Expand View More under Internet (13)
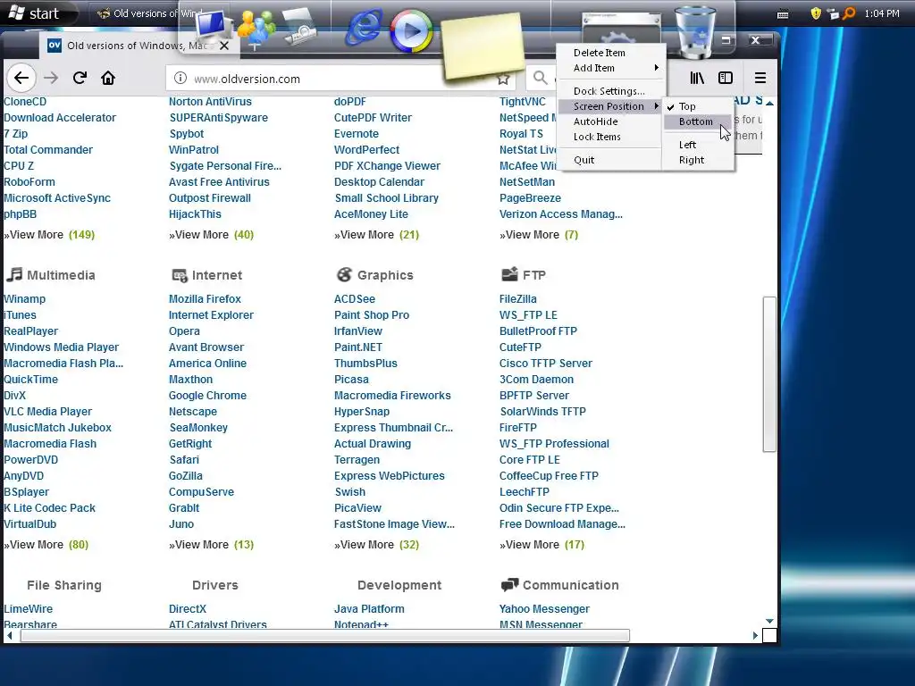 tap(211, 545)
